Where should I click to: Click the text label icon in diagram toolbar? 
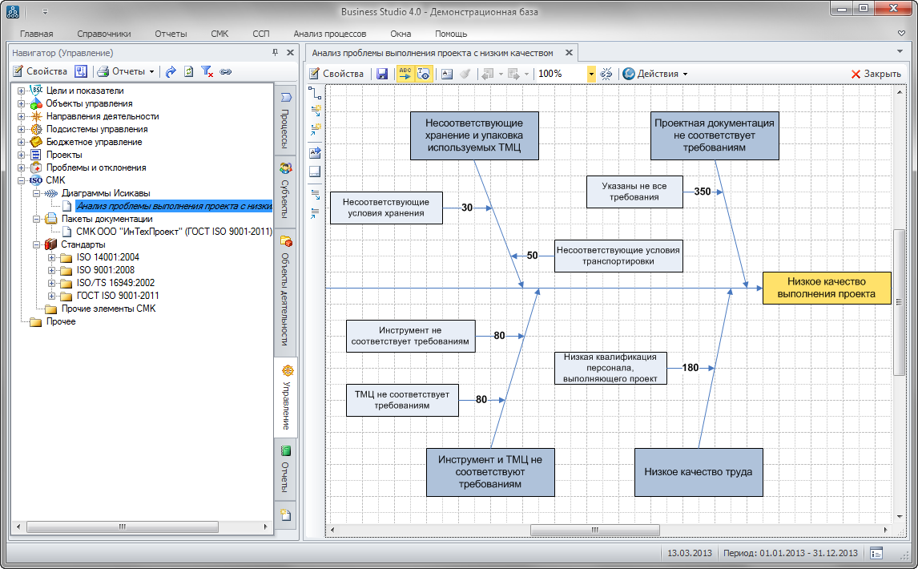tap(447, 74)
